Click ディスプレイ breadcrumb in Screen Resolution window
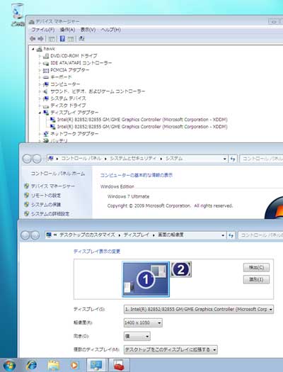This screenshot has width=283, height=372. pos(137,235)
